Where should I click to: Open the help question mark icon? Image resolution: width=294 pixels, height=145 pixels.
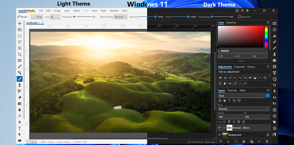(x=237, y=11)
